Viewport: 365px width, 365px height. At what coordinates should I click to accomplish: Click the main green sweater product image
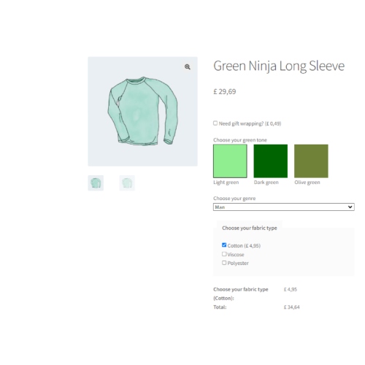coord(142,112)
